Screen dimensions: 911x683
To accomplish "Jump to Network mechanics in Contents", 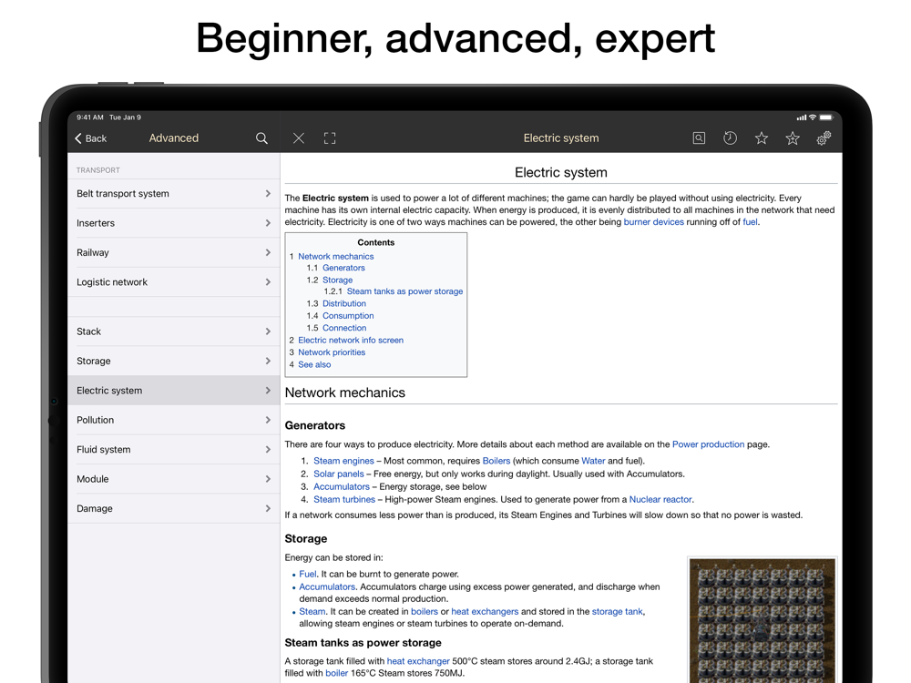I will [x=336, y=256].
